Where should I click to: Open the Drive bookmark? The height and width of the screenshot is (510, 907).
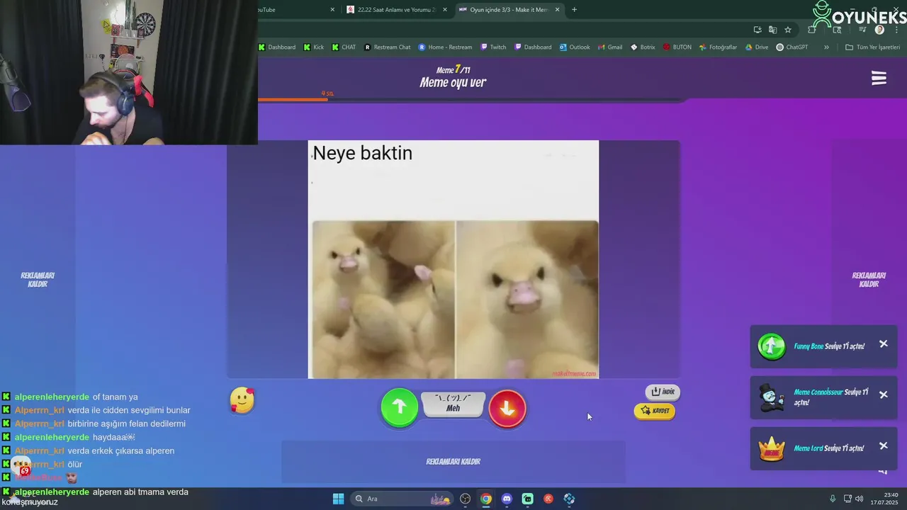757,47
